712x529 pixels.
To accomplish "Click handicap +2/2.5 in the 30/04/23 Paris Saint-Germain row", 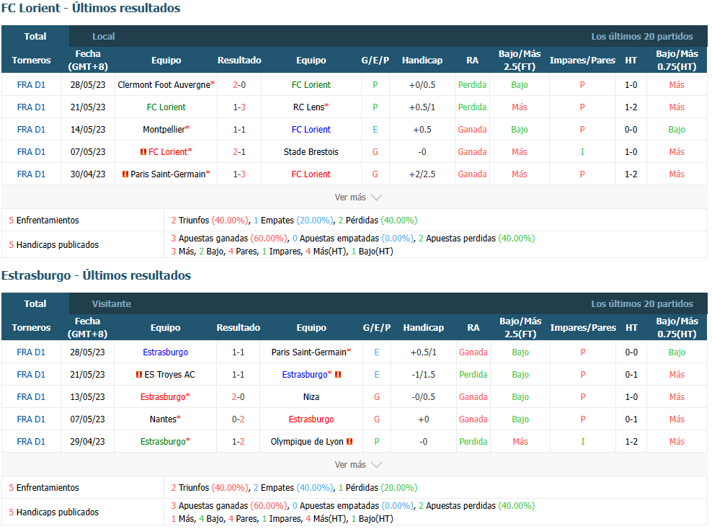I will [422, 174].
